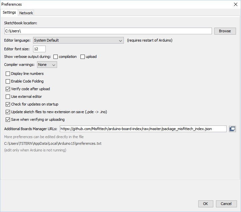Confirm preferences with OK
This screenshot has width=241, height=212.
coord(206,204)
